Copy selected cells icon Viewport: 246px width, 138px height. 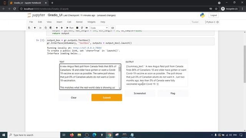(x=46, y=28)
